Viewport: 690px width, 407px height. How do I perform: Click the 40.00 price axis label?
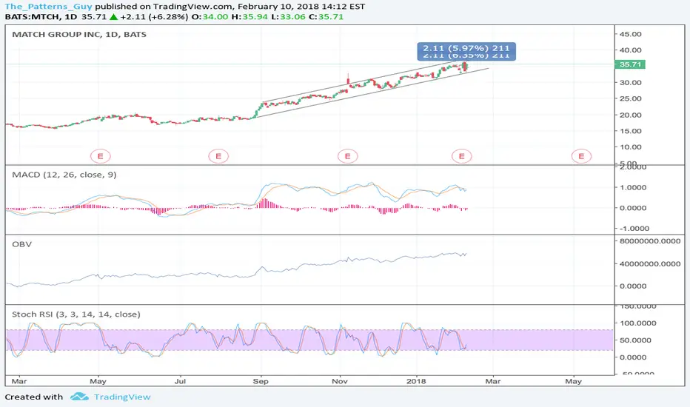631,50
